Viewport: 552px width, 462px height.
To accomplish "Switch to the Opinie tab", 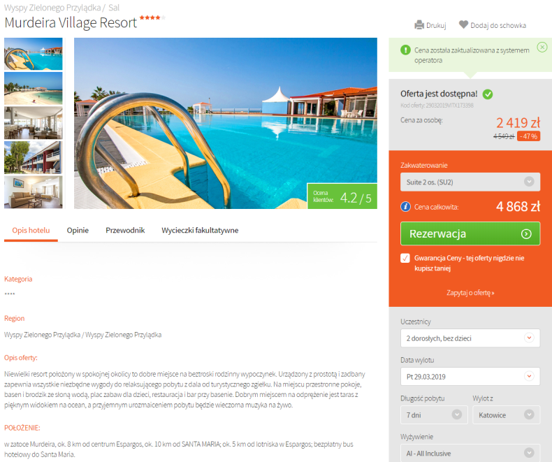I will 78,230.
